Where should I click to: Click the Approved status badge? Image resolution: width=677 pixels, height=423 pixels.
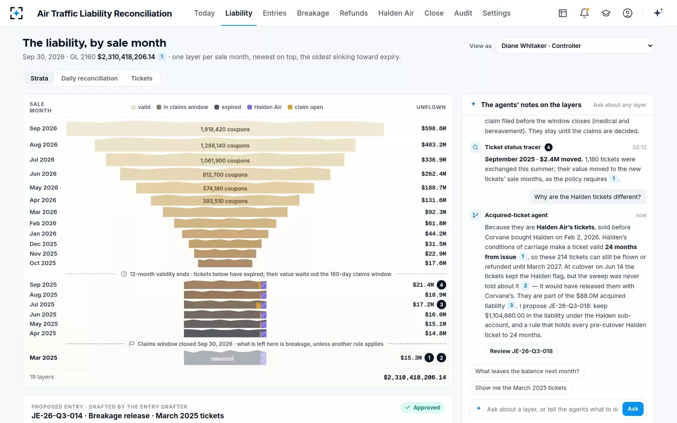tap(422, 407)
